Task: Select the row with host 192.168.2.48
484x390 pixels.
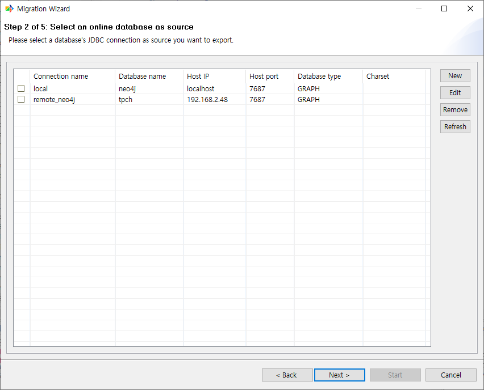Action: (207, 100)
